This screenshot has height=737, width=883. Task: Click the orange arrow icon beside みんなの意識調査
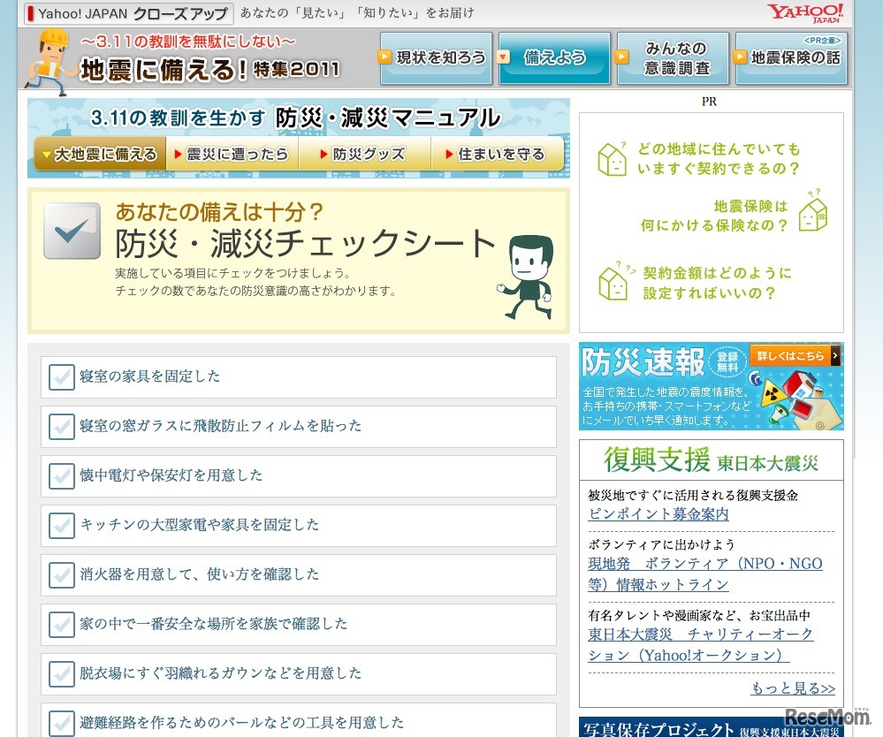621,57
